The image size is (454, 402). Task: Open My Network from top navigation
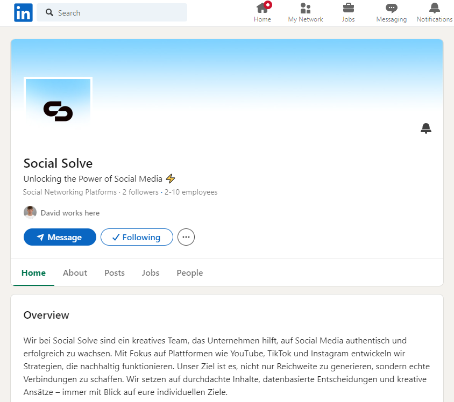point(306,13)
